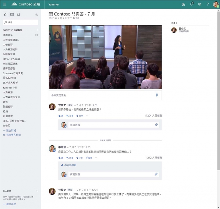Image resolution: width=220 pixels, height=209 pixels.
Task: Open 李莉華 author name link
Action: pyautogui.click(x=62, y=147)
